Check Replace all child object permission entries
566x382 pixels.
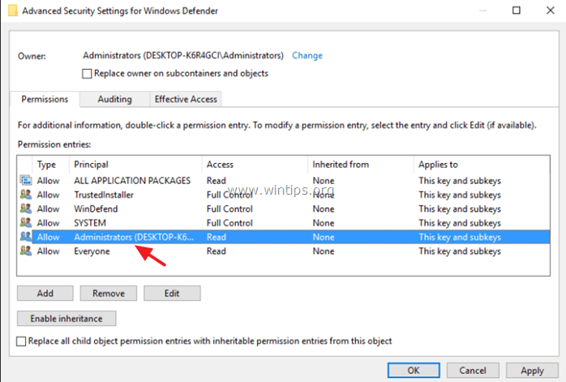pos(21,341)
